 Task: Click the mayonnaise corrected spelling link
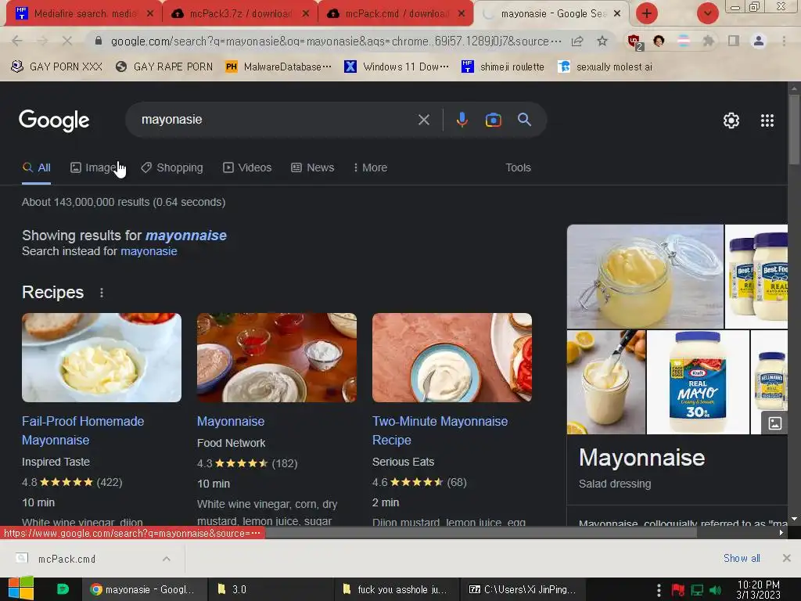click(186, 235)
